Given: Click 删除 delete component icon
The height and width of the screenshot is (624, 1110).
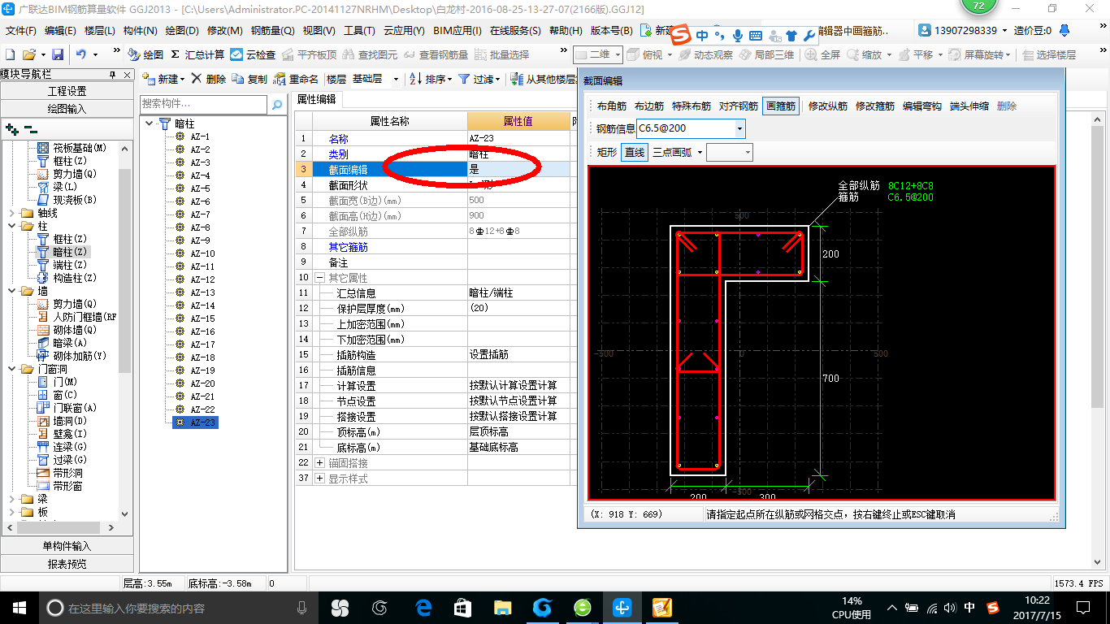Looking at the screenshot, I should point(208,79).
